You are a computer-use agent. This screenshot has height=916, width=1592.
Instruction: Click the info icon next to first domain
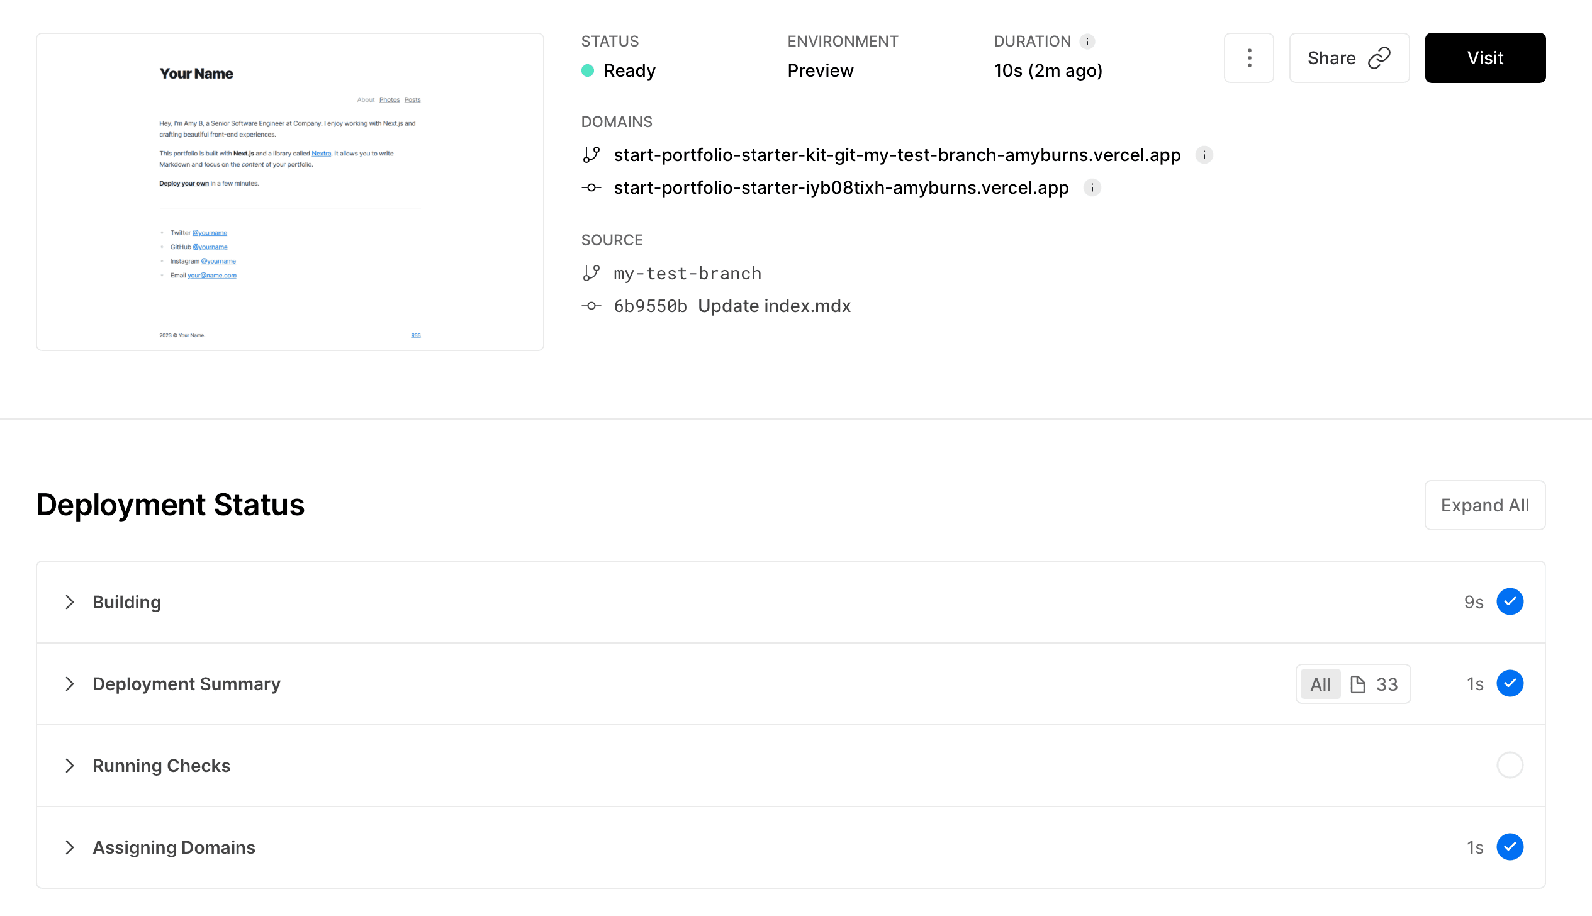click(1204, 155)
